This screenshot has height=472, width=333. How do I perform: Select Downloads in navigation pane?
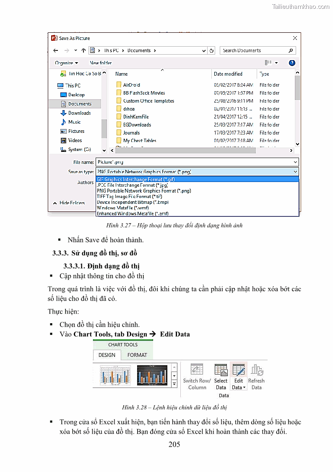[79, 113]
